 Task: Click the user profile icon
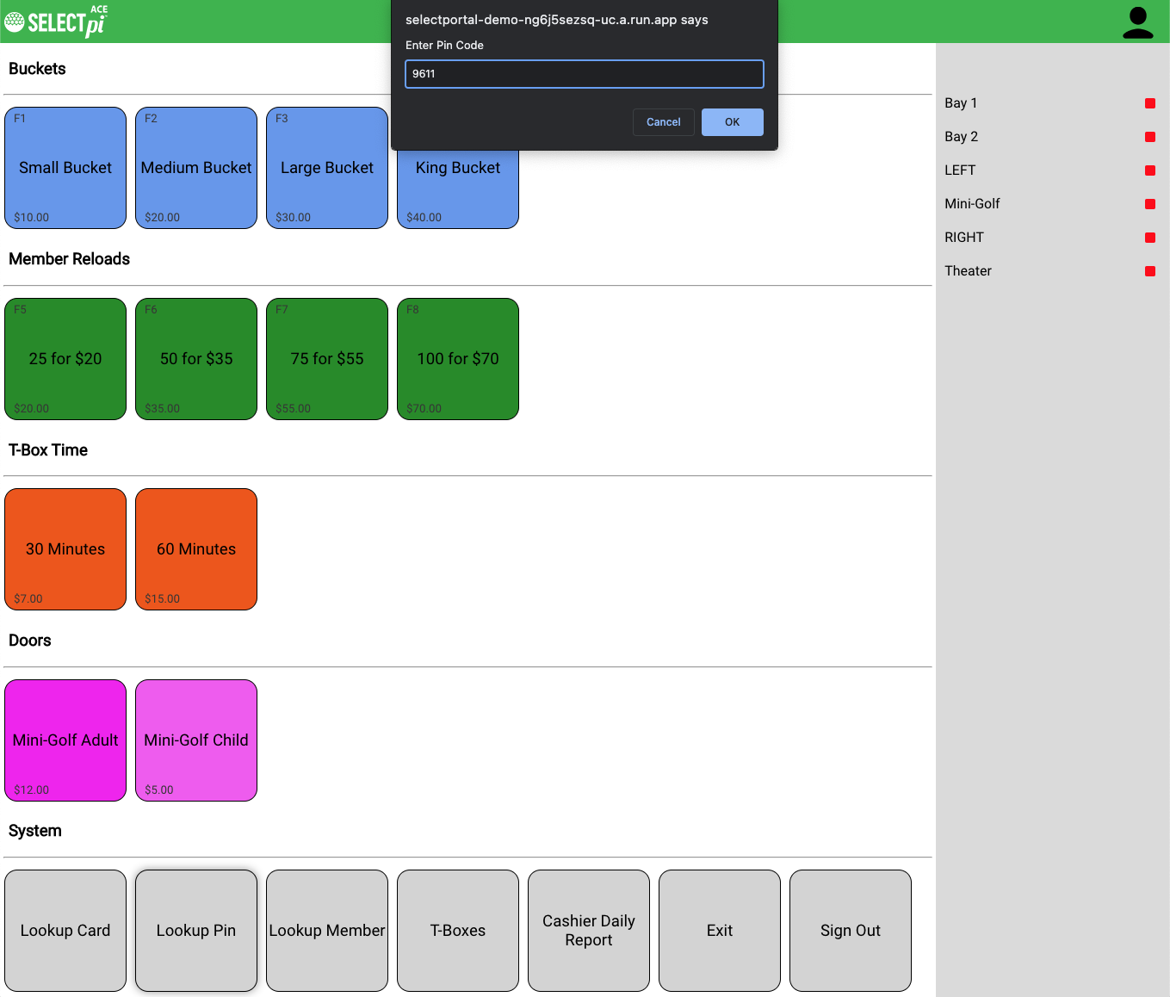pos(1137,22)
